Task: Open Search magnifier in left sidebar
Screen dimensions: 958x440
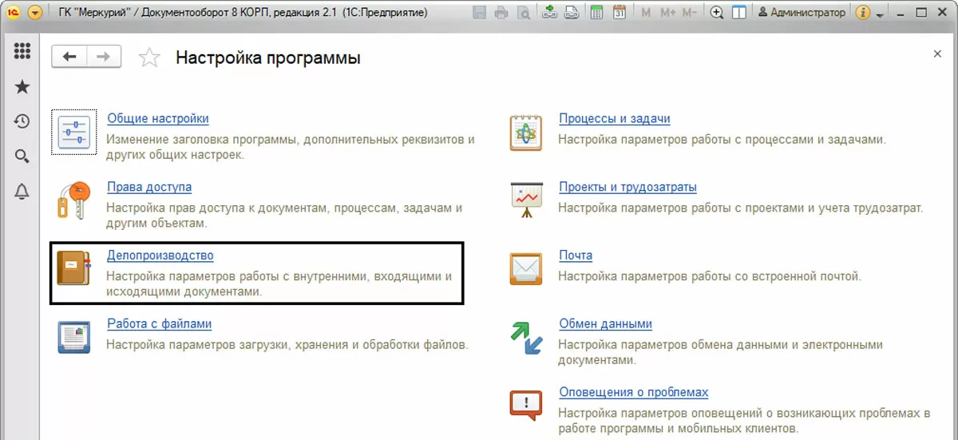Action: pyautogui.click(x=22, y=157)
